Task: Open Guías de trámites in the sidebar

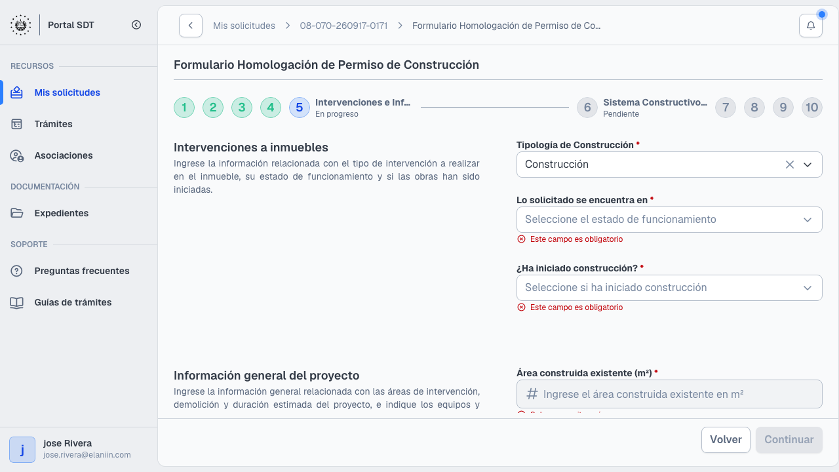Action: click(x=79, y=302)
